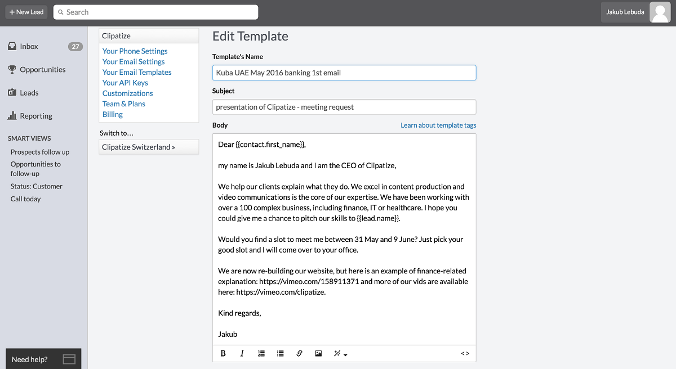Click the Subject input field

[x=344, y=107]
